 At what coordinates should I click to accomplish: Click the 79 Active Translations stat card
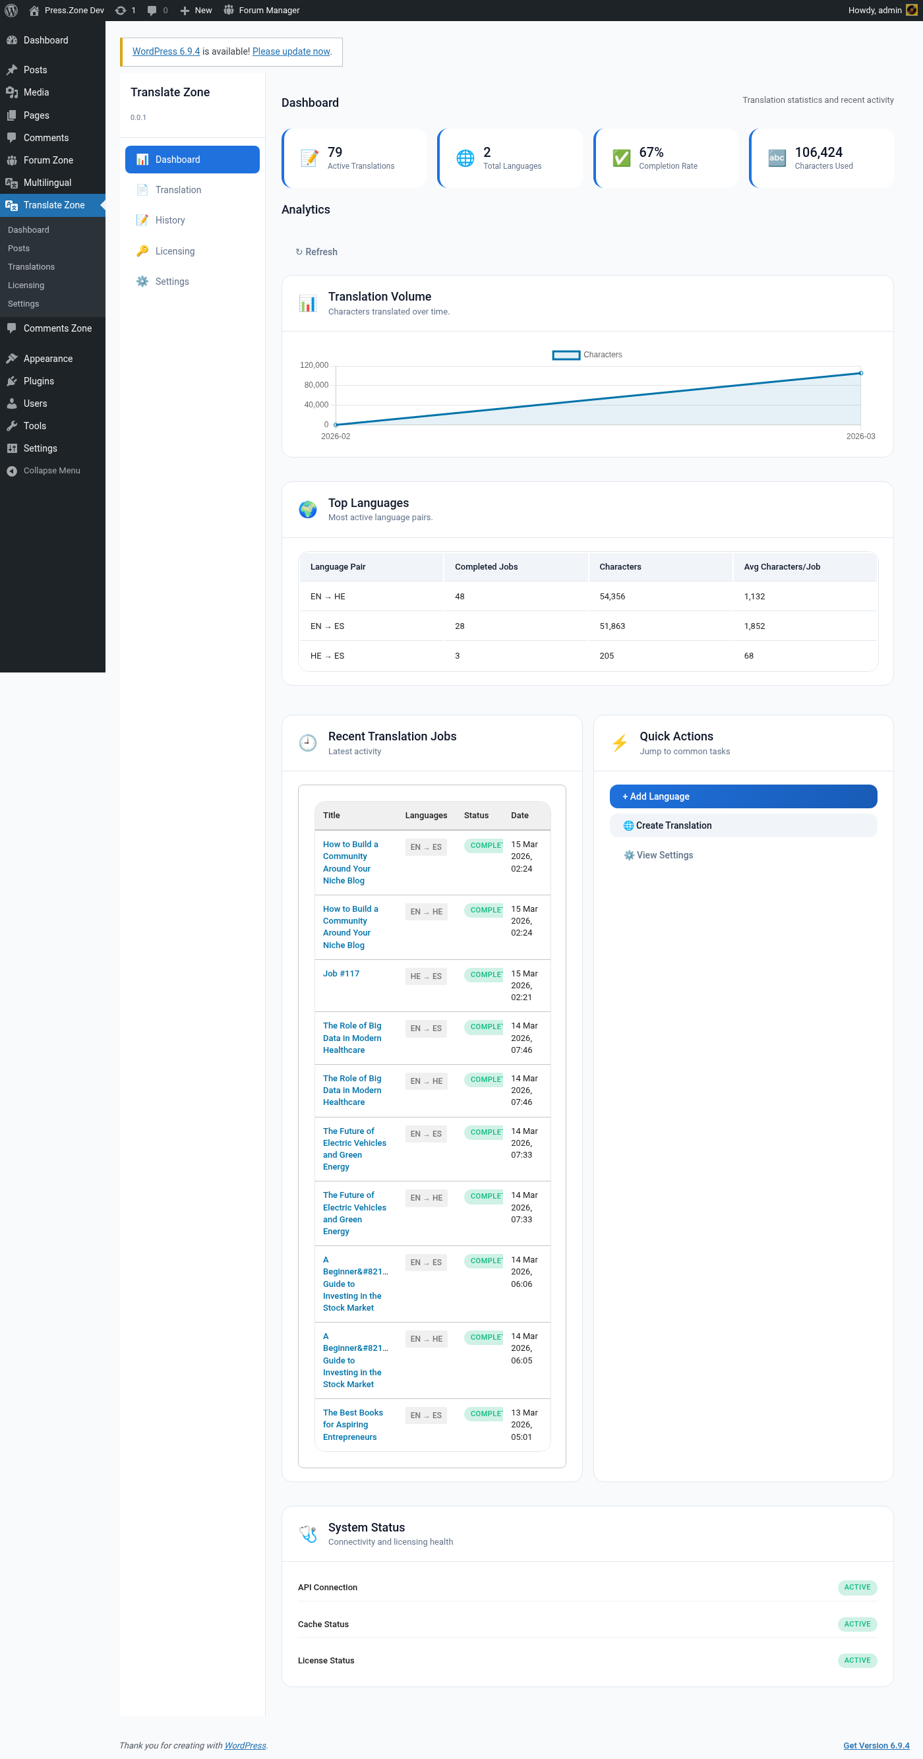354,158
